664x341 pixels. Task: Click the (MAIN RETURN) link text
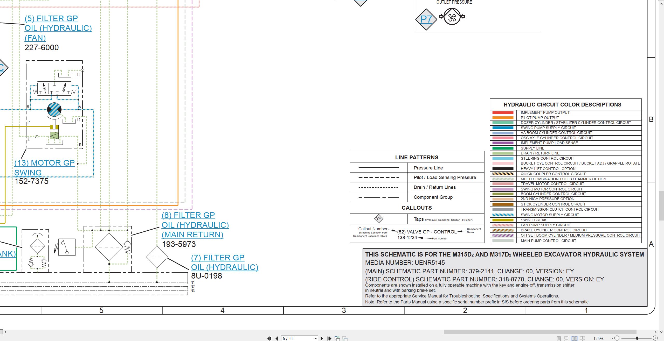coord(192,235)
